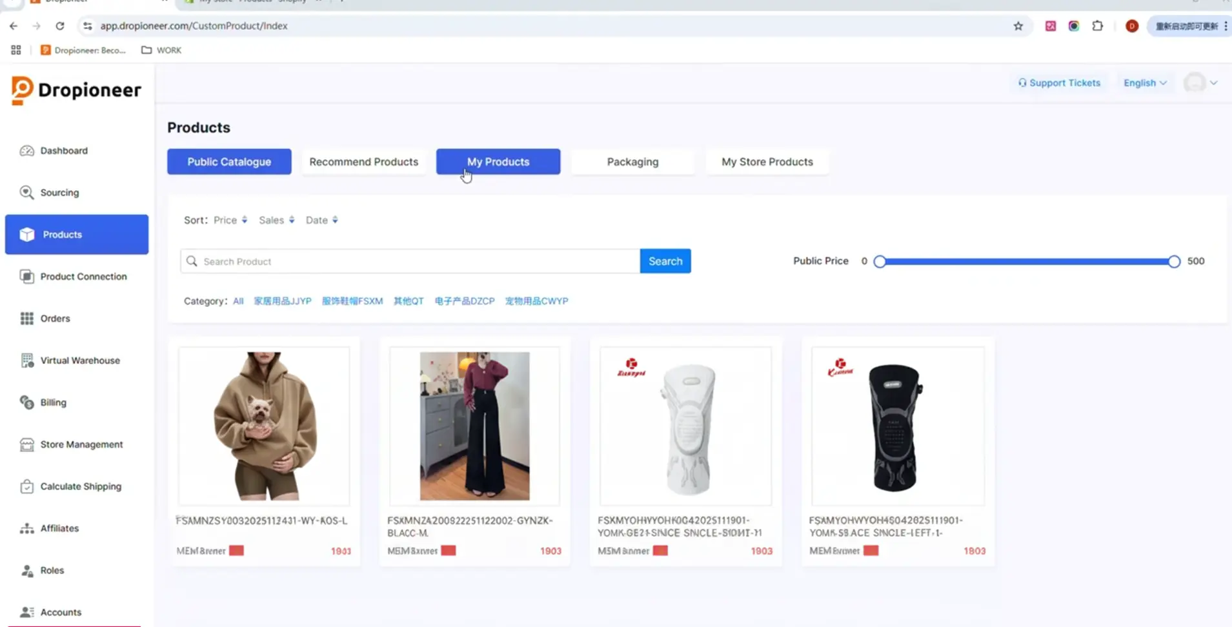Open the hoodie product thumbnail FSAMNZSY
The height and width of the screenshot is (627, 1232).
[263, 426]
